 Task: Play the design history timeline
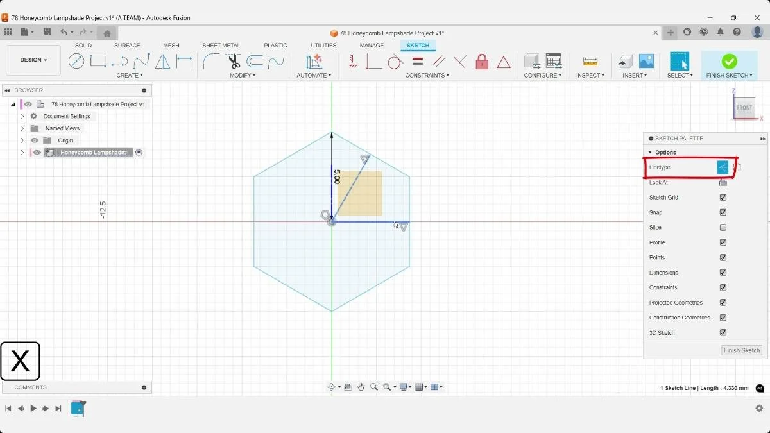pos(33,409)
